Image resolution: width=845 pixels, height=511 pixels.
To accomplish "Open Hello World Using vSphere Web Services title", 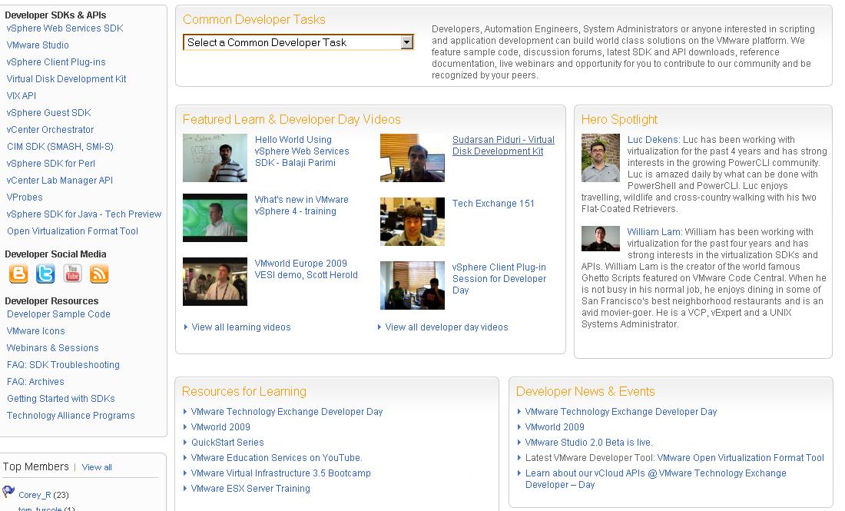I will 302,151.
